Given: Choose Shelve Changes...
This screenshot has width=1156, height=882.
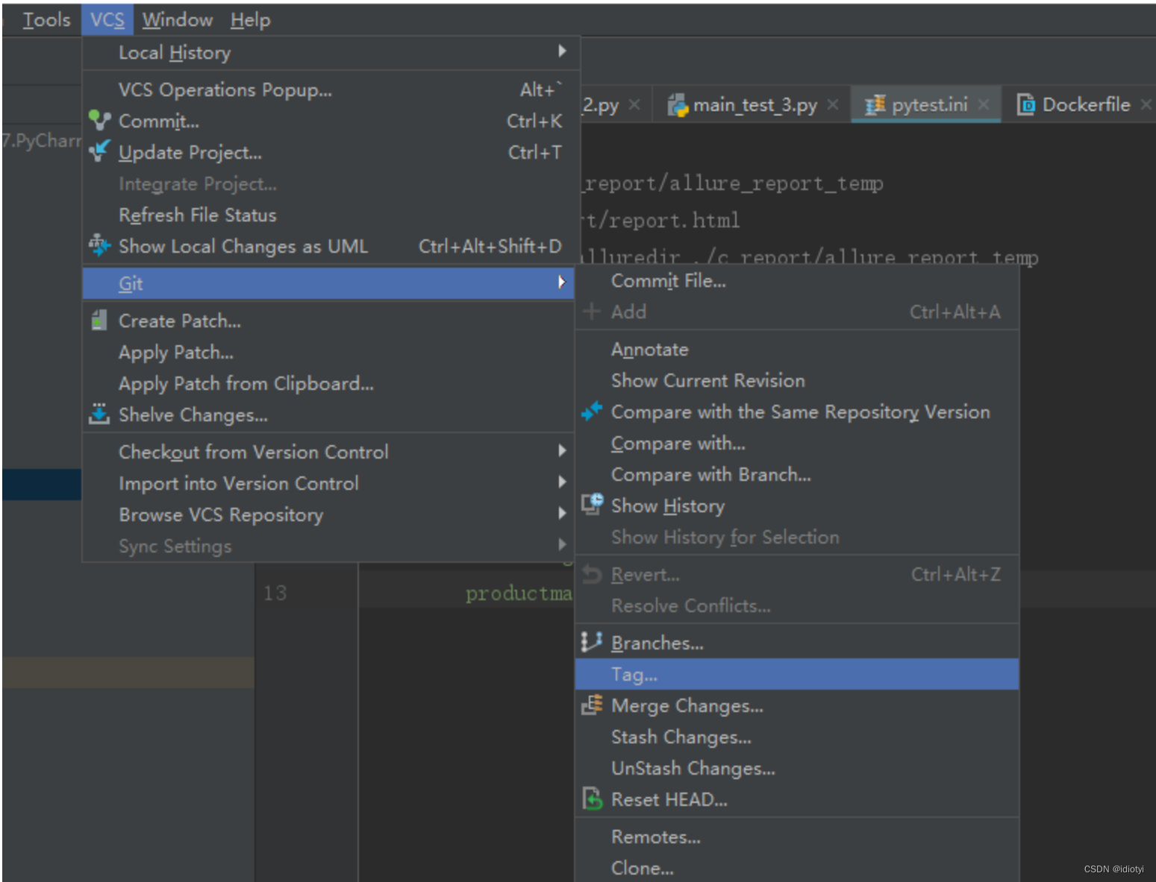Looking at the screenshot, I should pyautogui.click(x=328, y=415).
